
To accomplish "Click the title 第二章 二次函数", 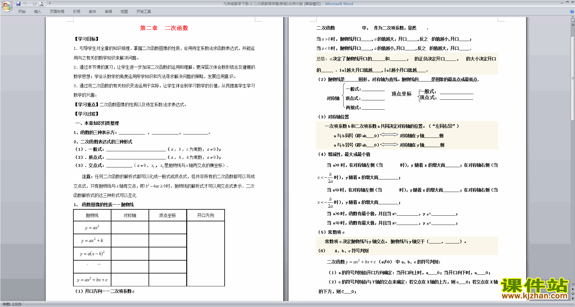I will pyautogui.click(x=164, y=28).
